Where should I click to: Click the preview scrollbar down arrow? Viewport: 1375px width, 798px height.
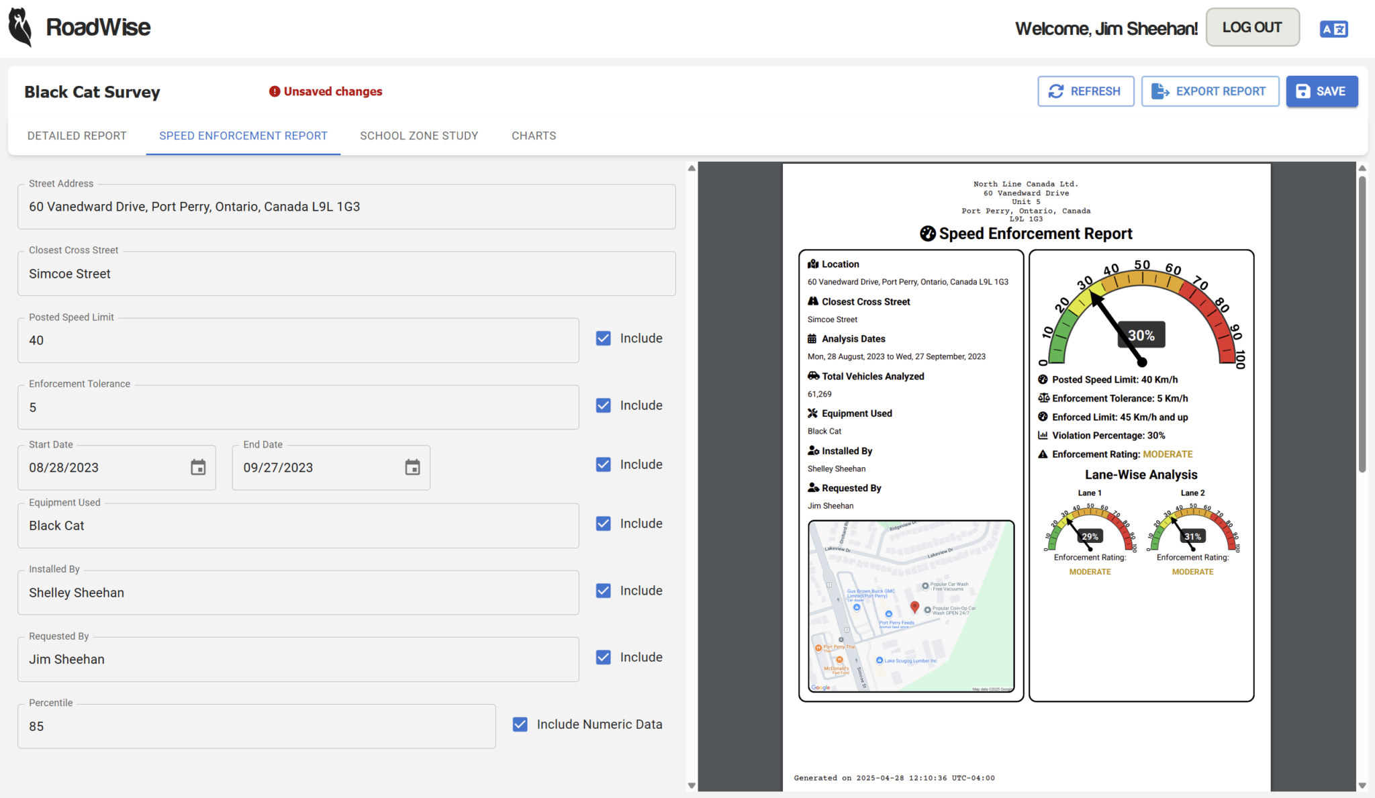tap(1362, 785)
